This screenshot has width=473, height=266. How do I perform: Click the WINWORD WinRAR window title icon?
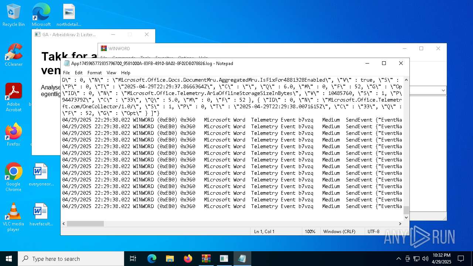[104, 48]
